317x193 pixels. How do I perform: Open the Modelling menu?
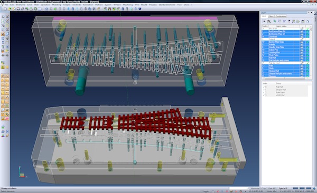(x=57, y=5)
